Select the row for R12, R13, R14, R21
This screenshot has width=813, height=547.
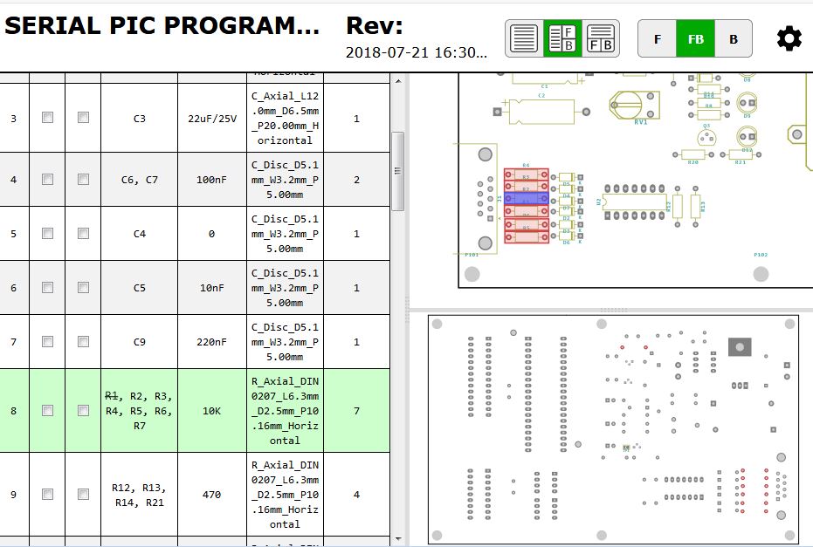pos(212,494)
